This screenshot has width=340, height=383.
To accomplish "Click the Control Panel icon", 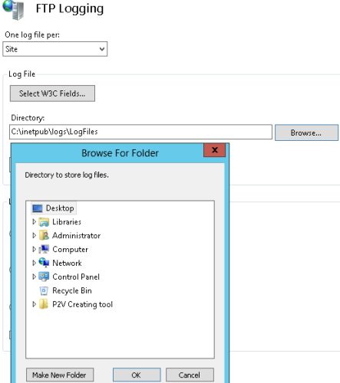I will 44,277.
